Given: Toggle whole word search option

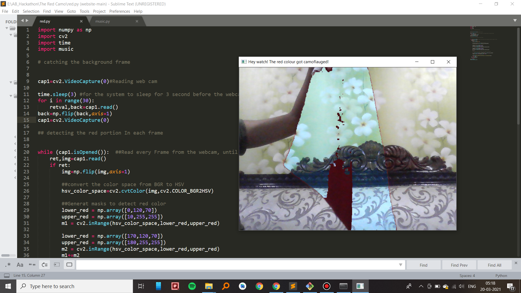Looking at the screenshot, I should coord(32,265).
